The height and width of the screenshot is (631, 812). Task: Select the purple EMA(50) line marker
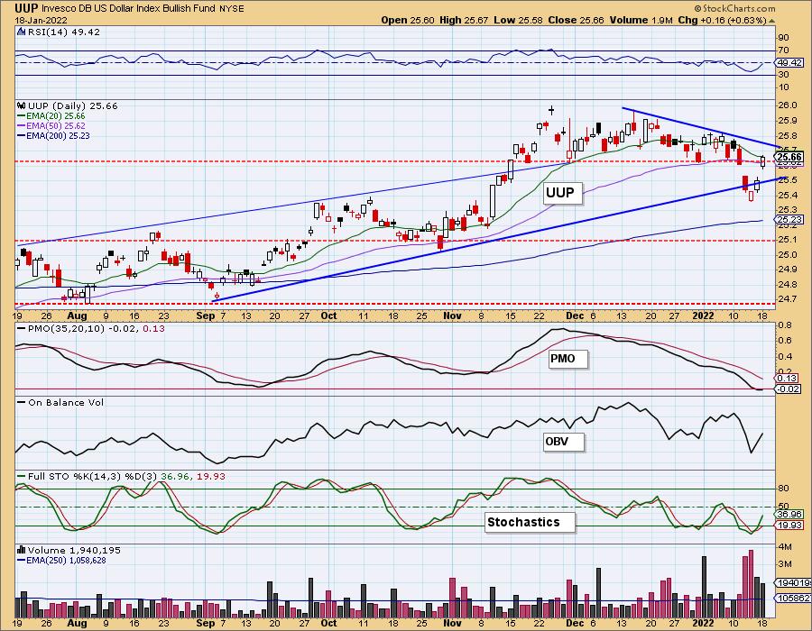click(x=22, y=126)
